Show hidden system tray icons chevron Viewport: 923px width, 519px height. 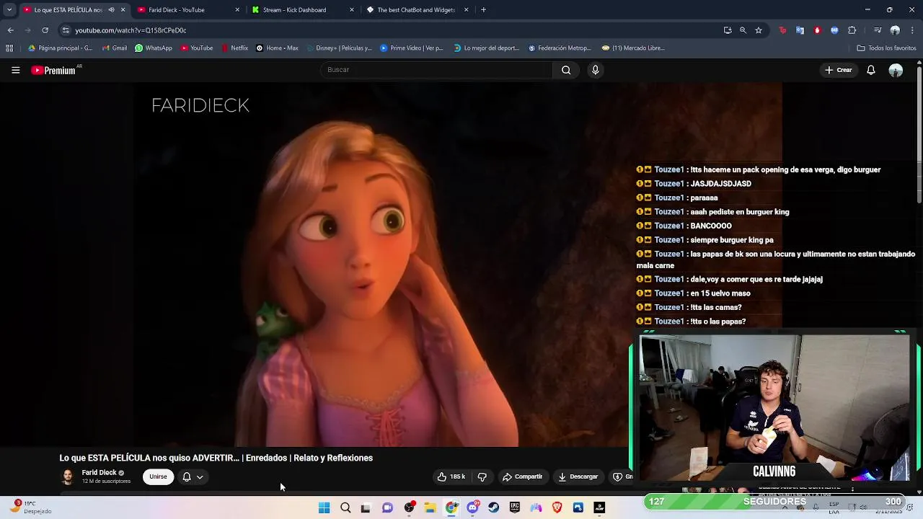click(785, 507)
